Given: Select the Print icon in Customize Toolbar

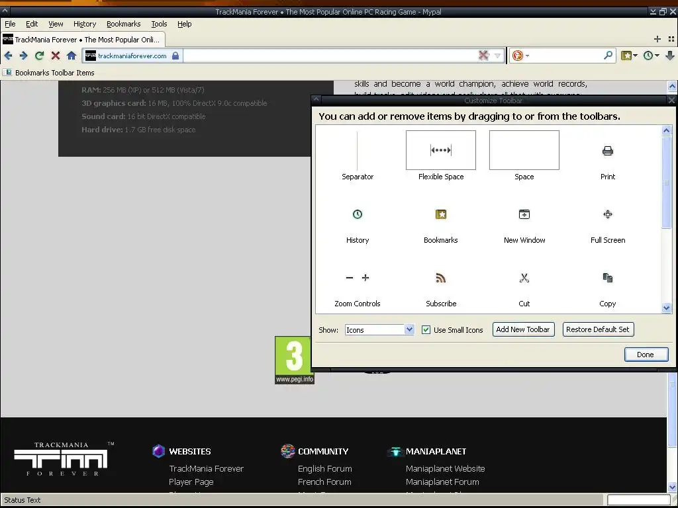Looking at the screenshot, I should pos(608,151).
